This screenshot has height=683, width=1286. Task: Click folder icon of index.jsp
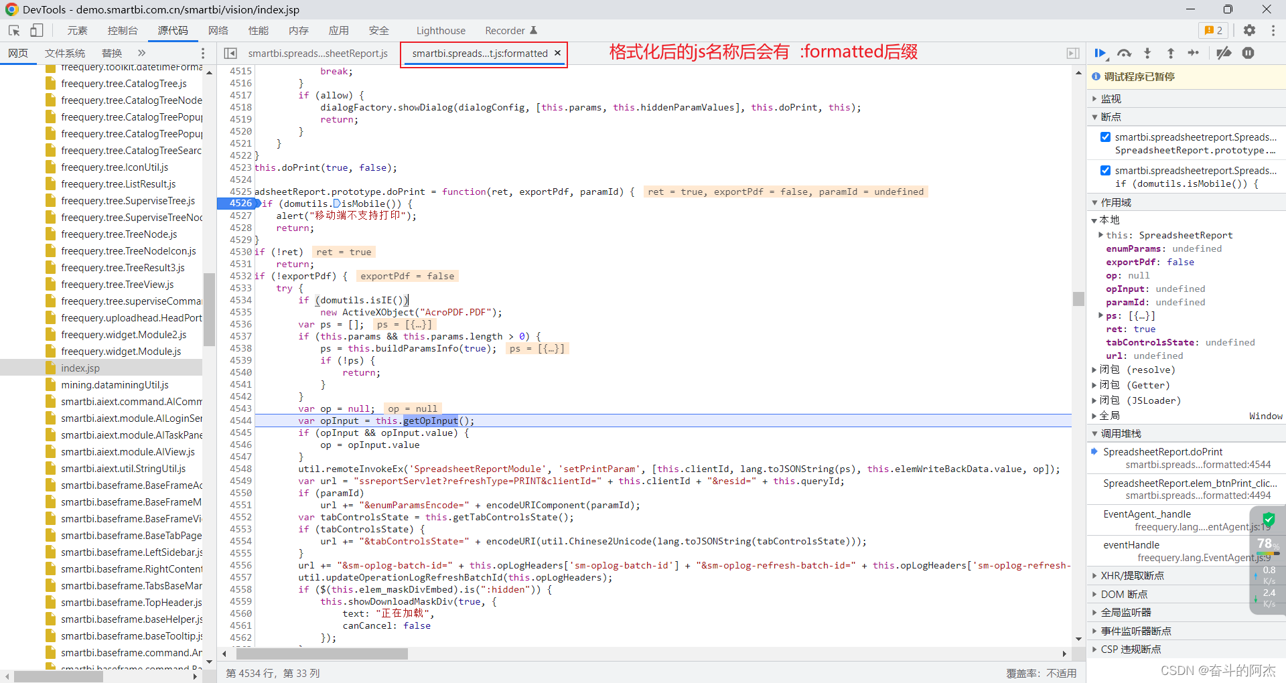tap(50, 368)
